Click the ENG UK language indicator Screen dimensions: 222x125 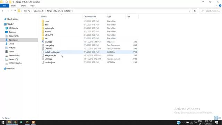point(200,123)
